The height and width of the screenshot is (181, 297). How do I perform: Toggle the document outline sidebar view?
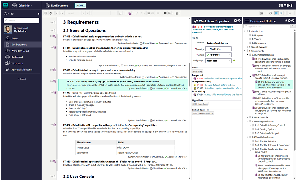pyautogui.click(x=281, y=13)
